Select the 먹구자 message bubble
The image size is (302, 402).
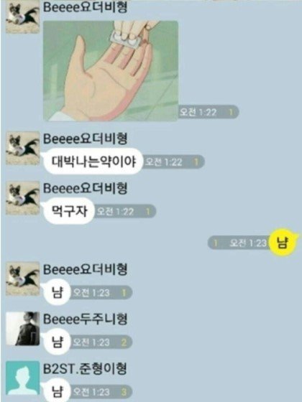click(x=69, y=211)
